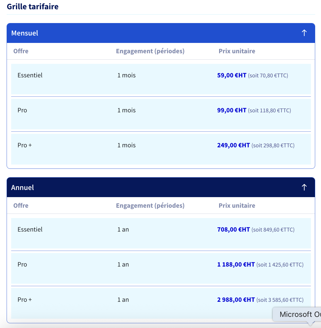This screenshot has width=321, height=328.
Task: Click the Prix unitaire header in Mensuel table
Action: click(237, 51)
